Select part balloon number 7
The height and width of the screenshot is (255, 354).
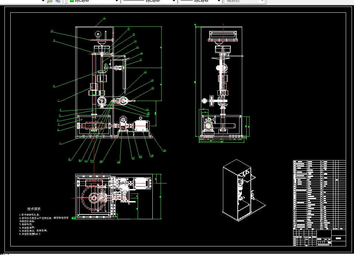pyautogui.click(x=58, y=101)
